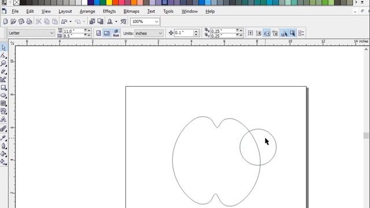Open the Tools menu
Image resolution: width=370 pixels, height=208 pixels.
coord(168,12)
